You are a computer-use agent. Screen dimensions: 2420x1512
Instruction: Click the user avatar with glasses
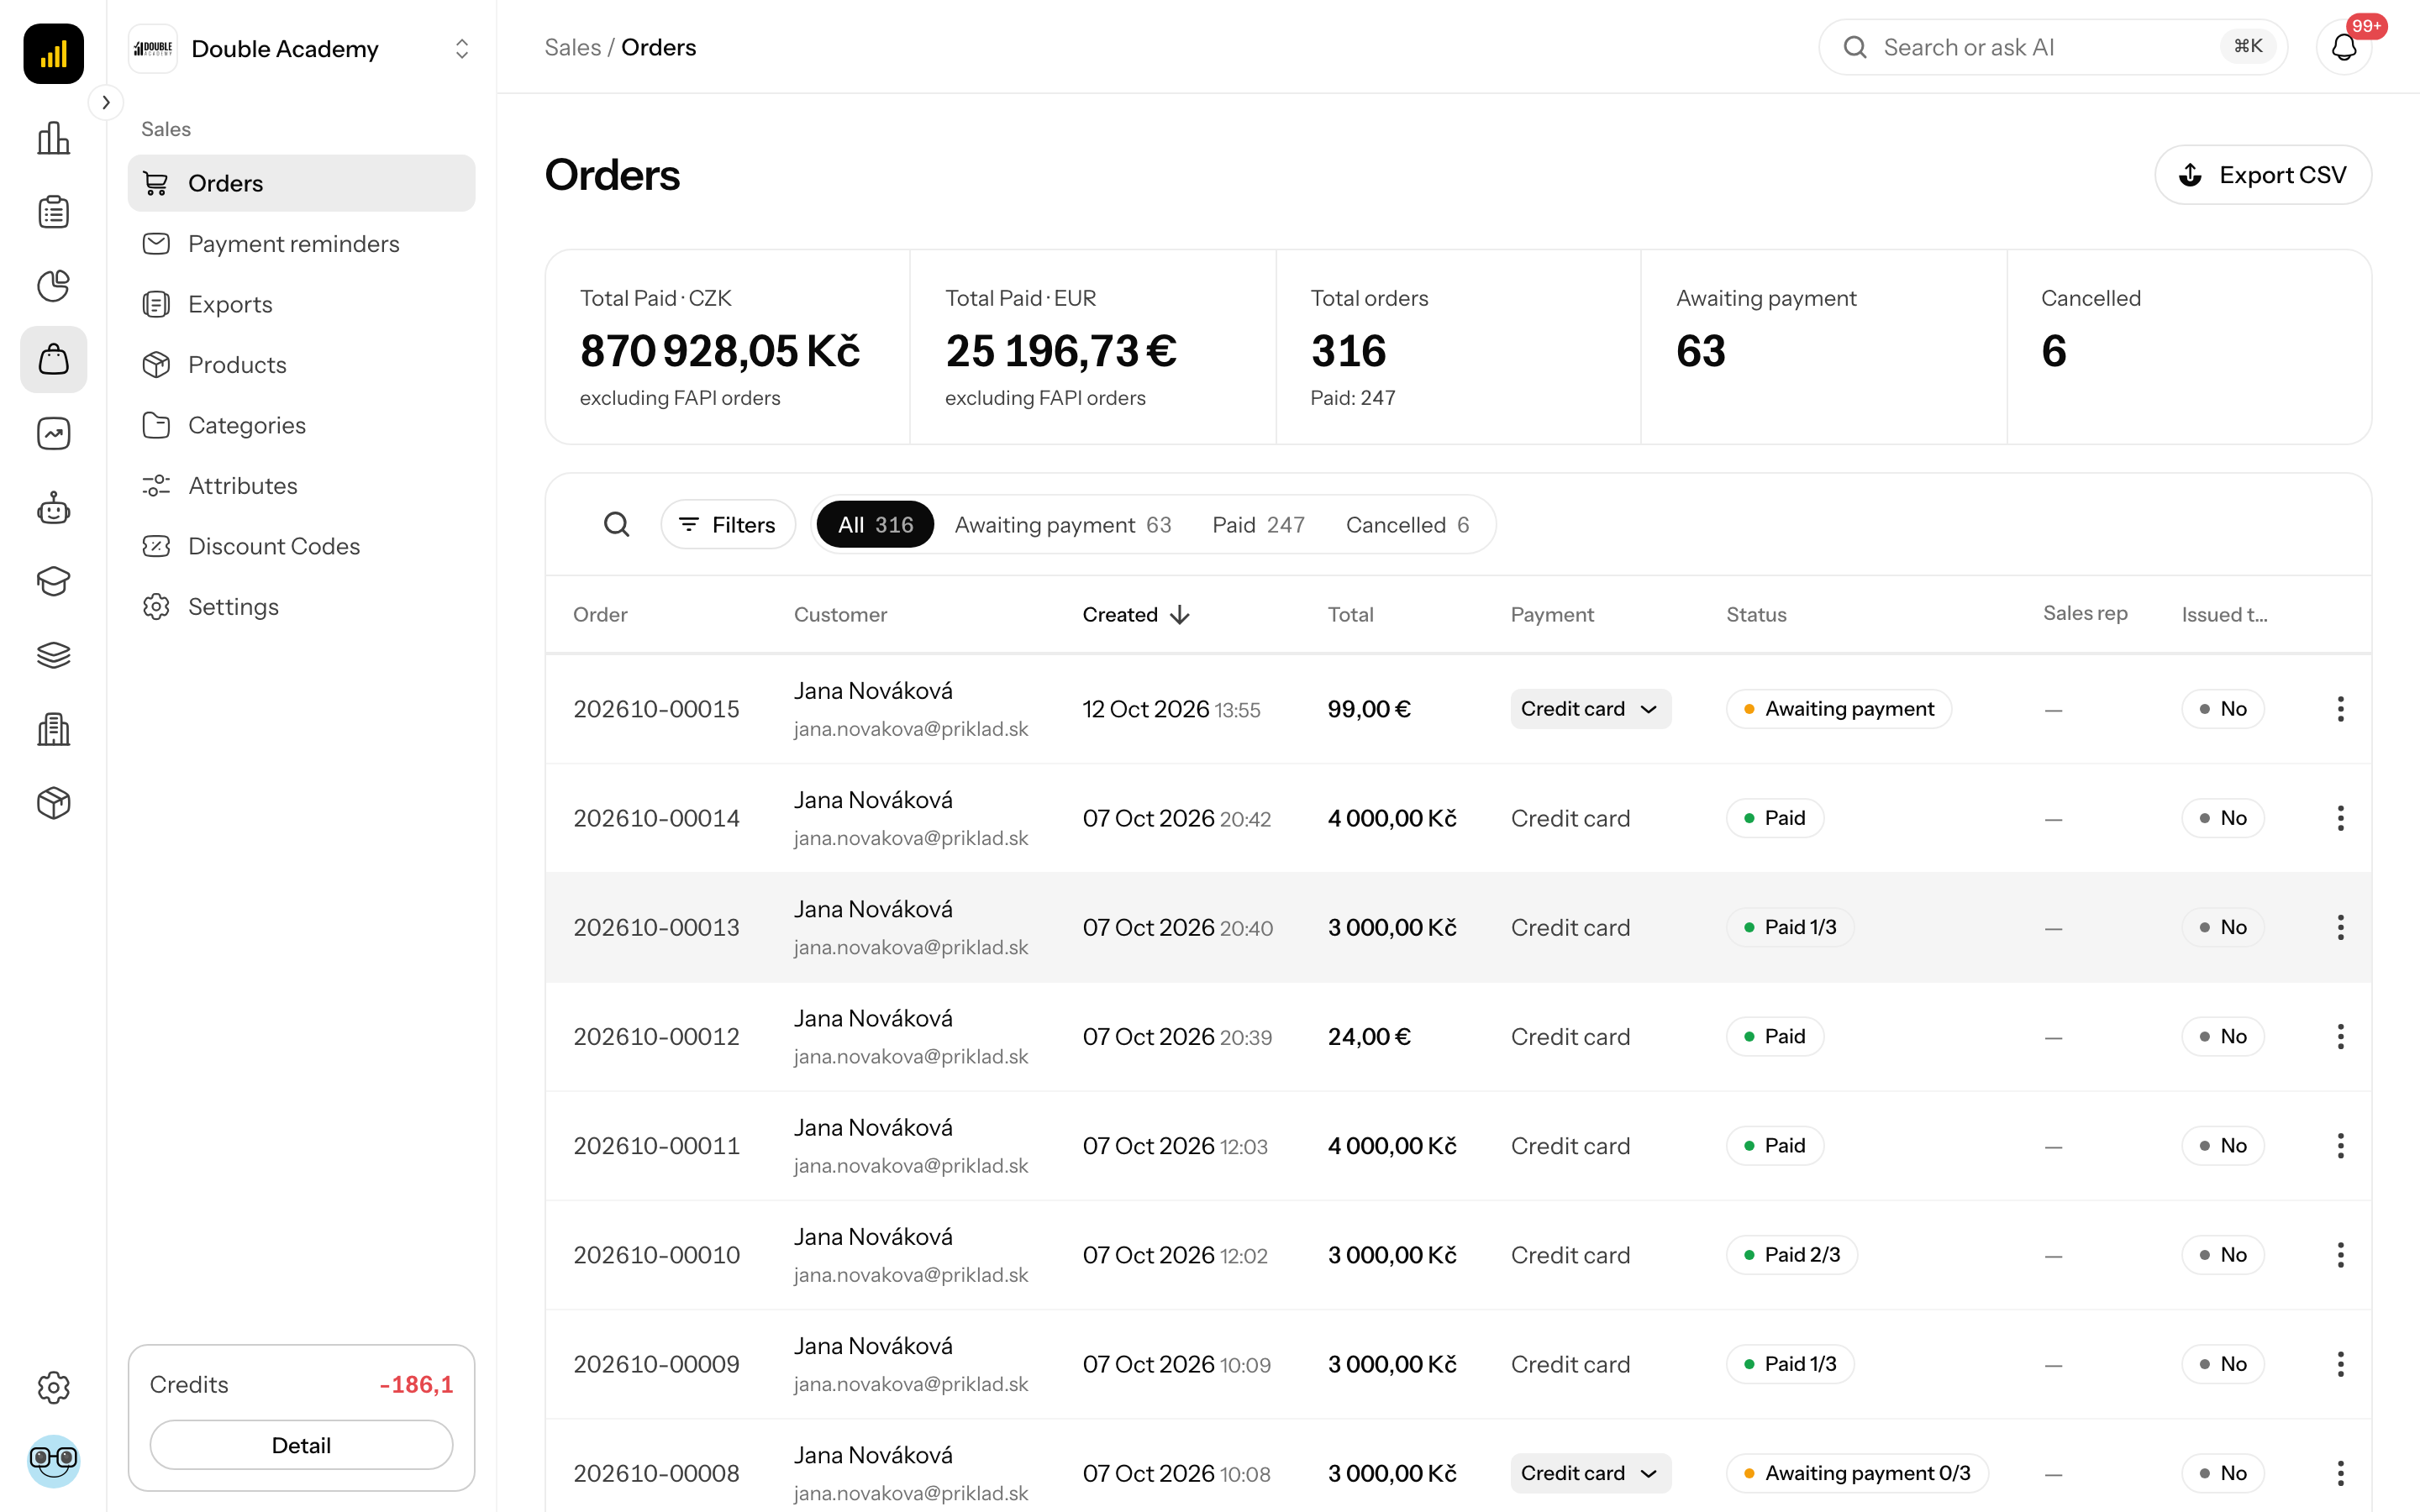pyautogui.click(x=53, y=1461)
